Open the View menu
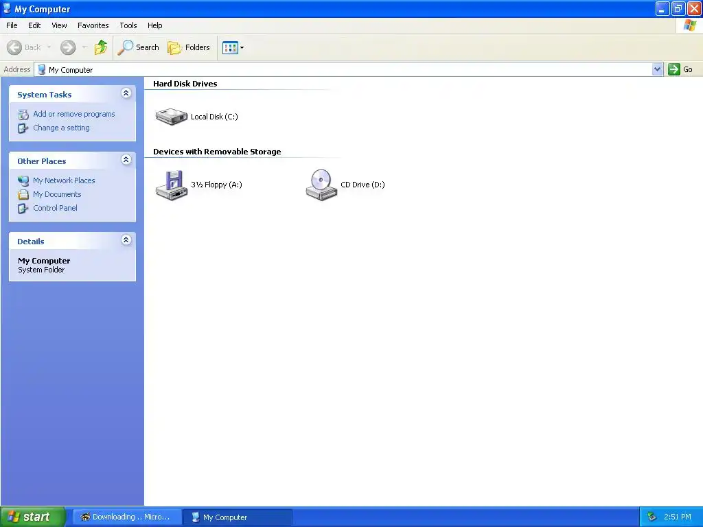 (x=59, y=25)
